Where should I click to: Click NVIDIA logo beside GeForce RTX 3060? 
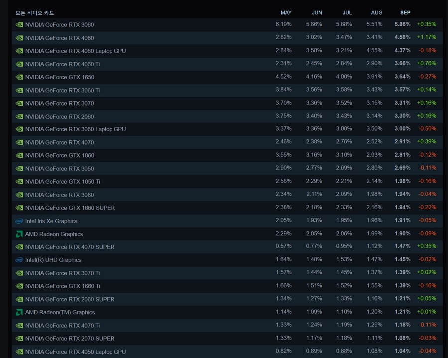(19, 25)
